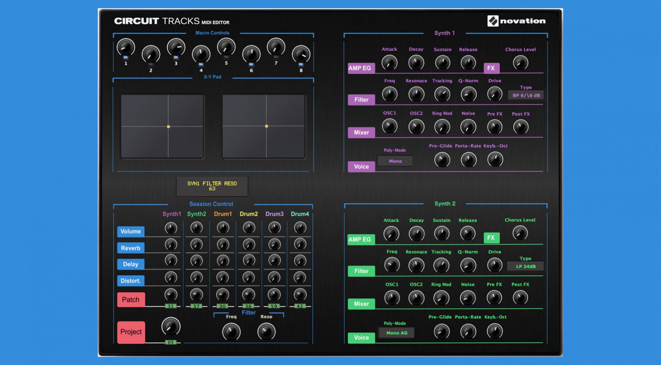Select the Synth1 track label
The width and height of the screenshot is (661, 365).
point(171,214)
